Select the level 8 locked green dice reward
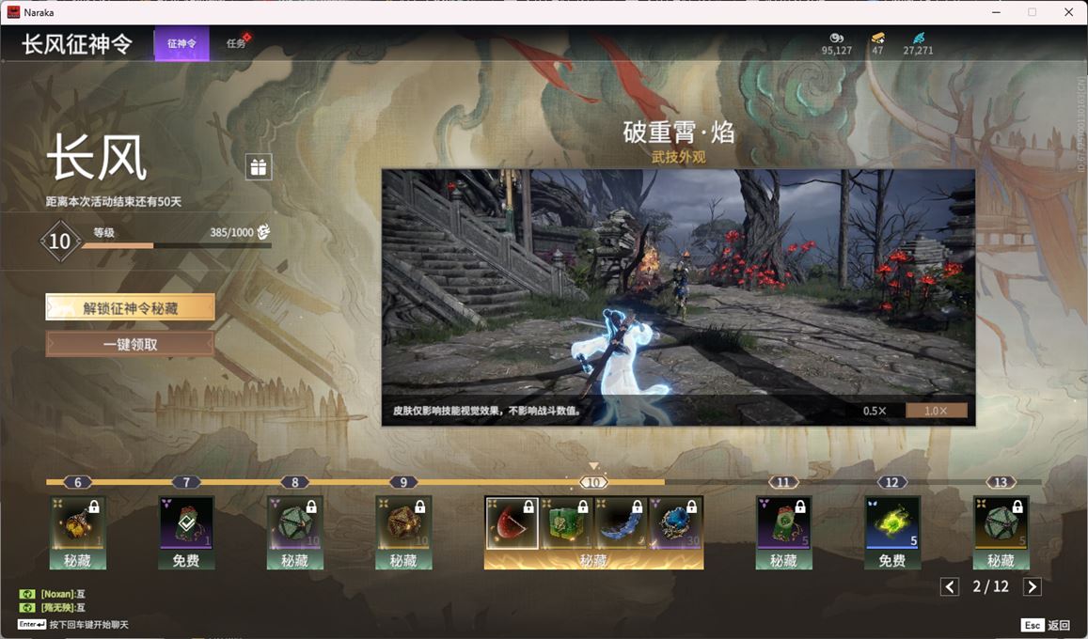 coord(295,524)
